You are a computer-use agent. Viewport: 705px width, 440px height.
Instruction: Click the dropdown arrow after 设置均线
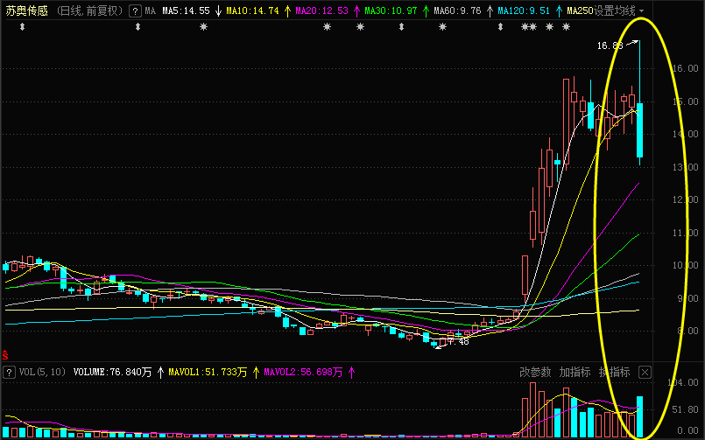[642, 11]
